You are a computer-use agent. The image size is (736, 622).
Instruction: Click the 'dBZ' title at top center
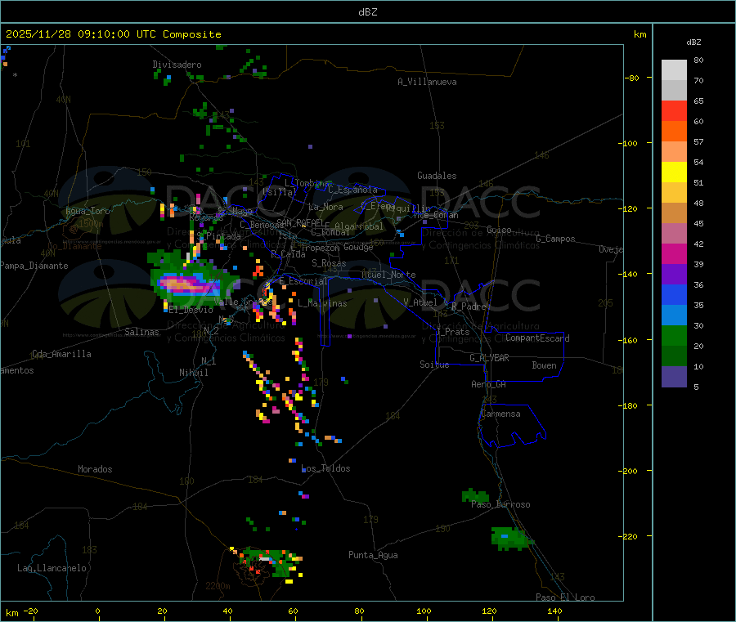click(x=367, y=12)
